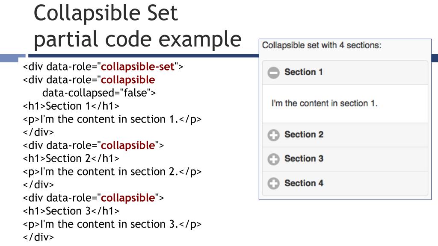Screen dimensions: 438x246
Task: Click the plus icon beside Section 2
Action: [x=273, y=135]
